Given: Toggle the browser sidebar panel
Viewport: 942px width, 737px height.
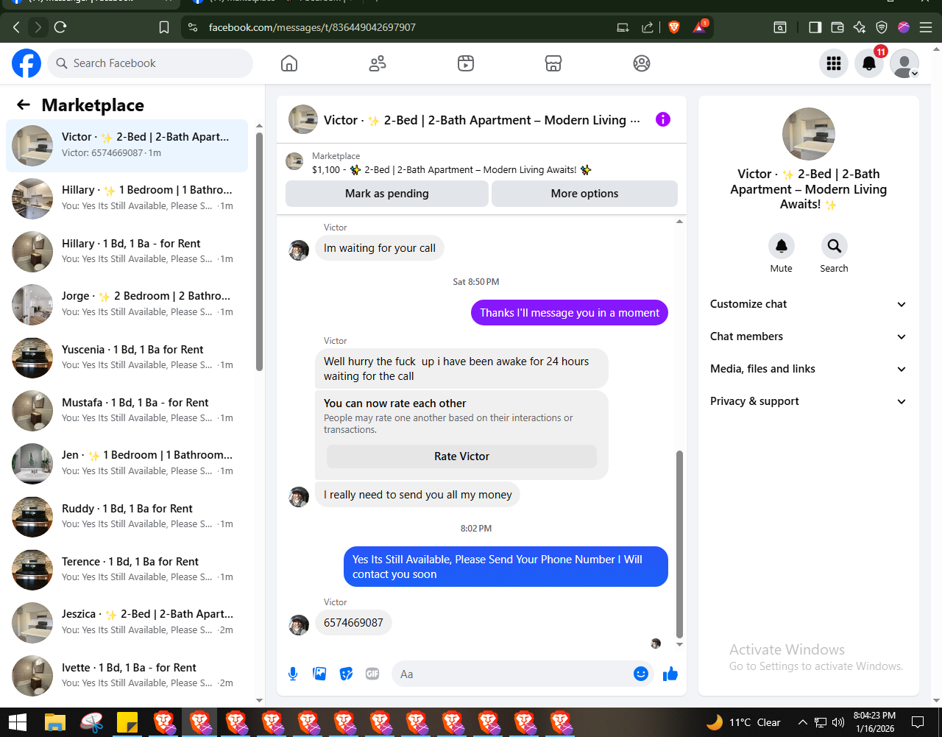Looking at the screenshot, I should point(815,27).
